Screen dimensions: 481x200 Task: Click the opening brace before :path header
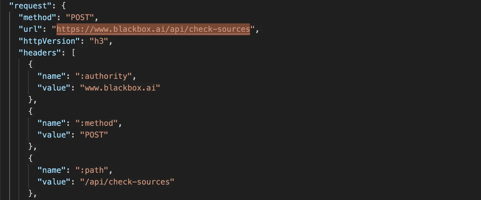coord(31,158)
